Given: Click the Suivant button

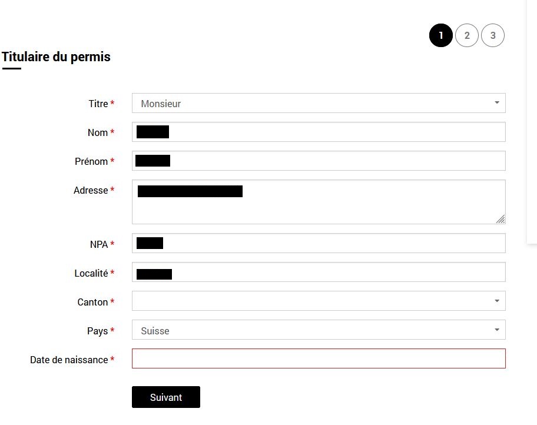Looking at the screenshot, I should click(166, 397).
